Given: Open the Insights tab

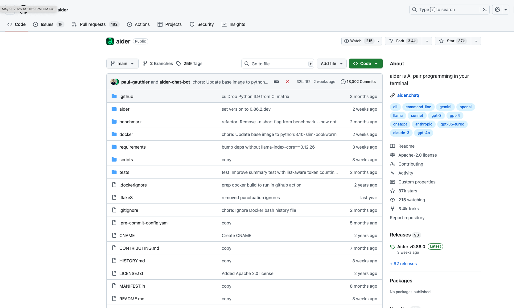Looking at the screenshot, I should [x=233, y=24].
